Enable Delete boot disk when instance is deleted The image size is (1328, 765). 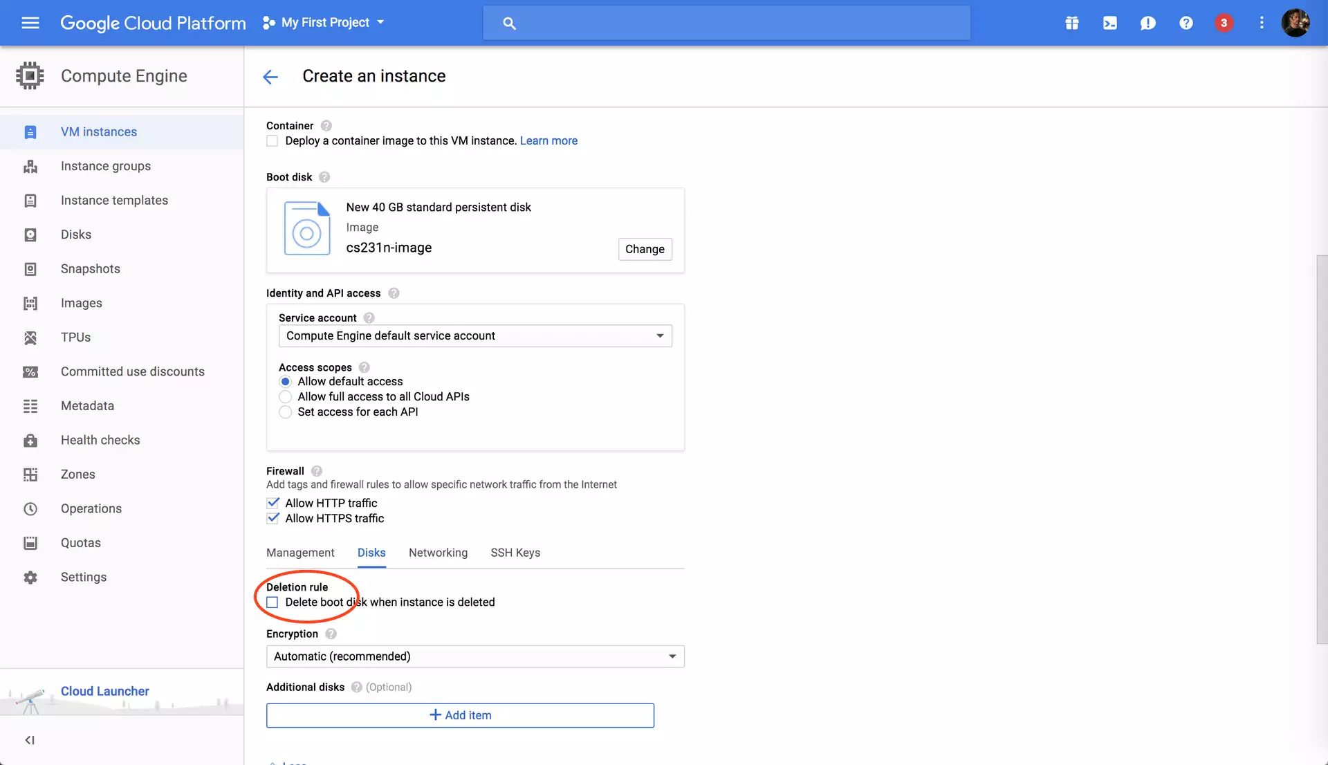pos(273,602)
